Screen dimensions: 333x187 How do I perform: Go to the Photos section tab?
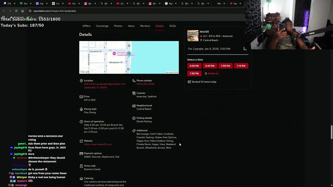pos(118,26)
